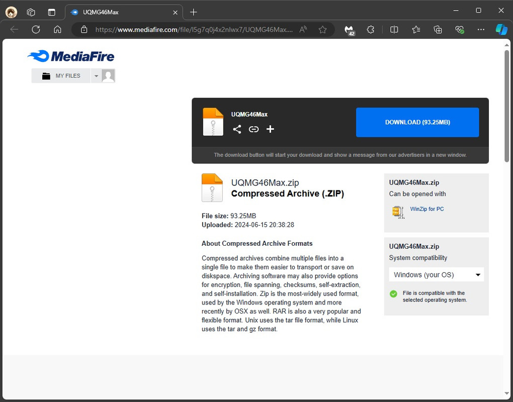
Task: Click the share icon for UQMG46Max
Action: pos(237,129)
